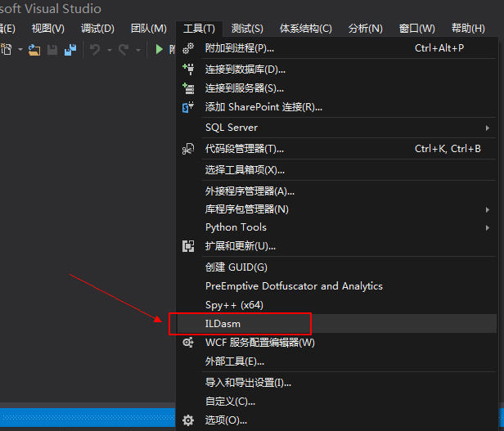The width and height of the screenshot is (504, 431).
Task: Select WCF 服务配置编辑器(W) menu entry
Action: 336,343
